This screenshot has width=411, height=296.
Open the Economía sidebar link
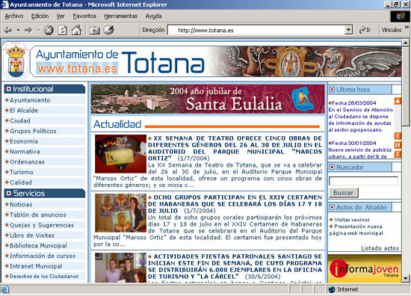coord(24,141)
